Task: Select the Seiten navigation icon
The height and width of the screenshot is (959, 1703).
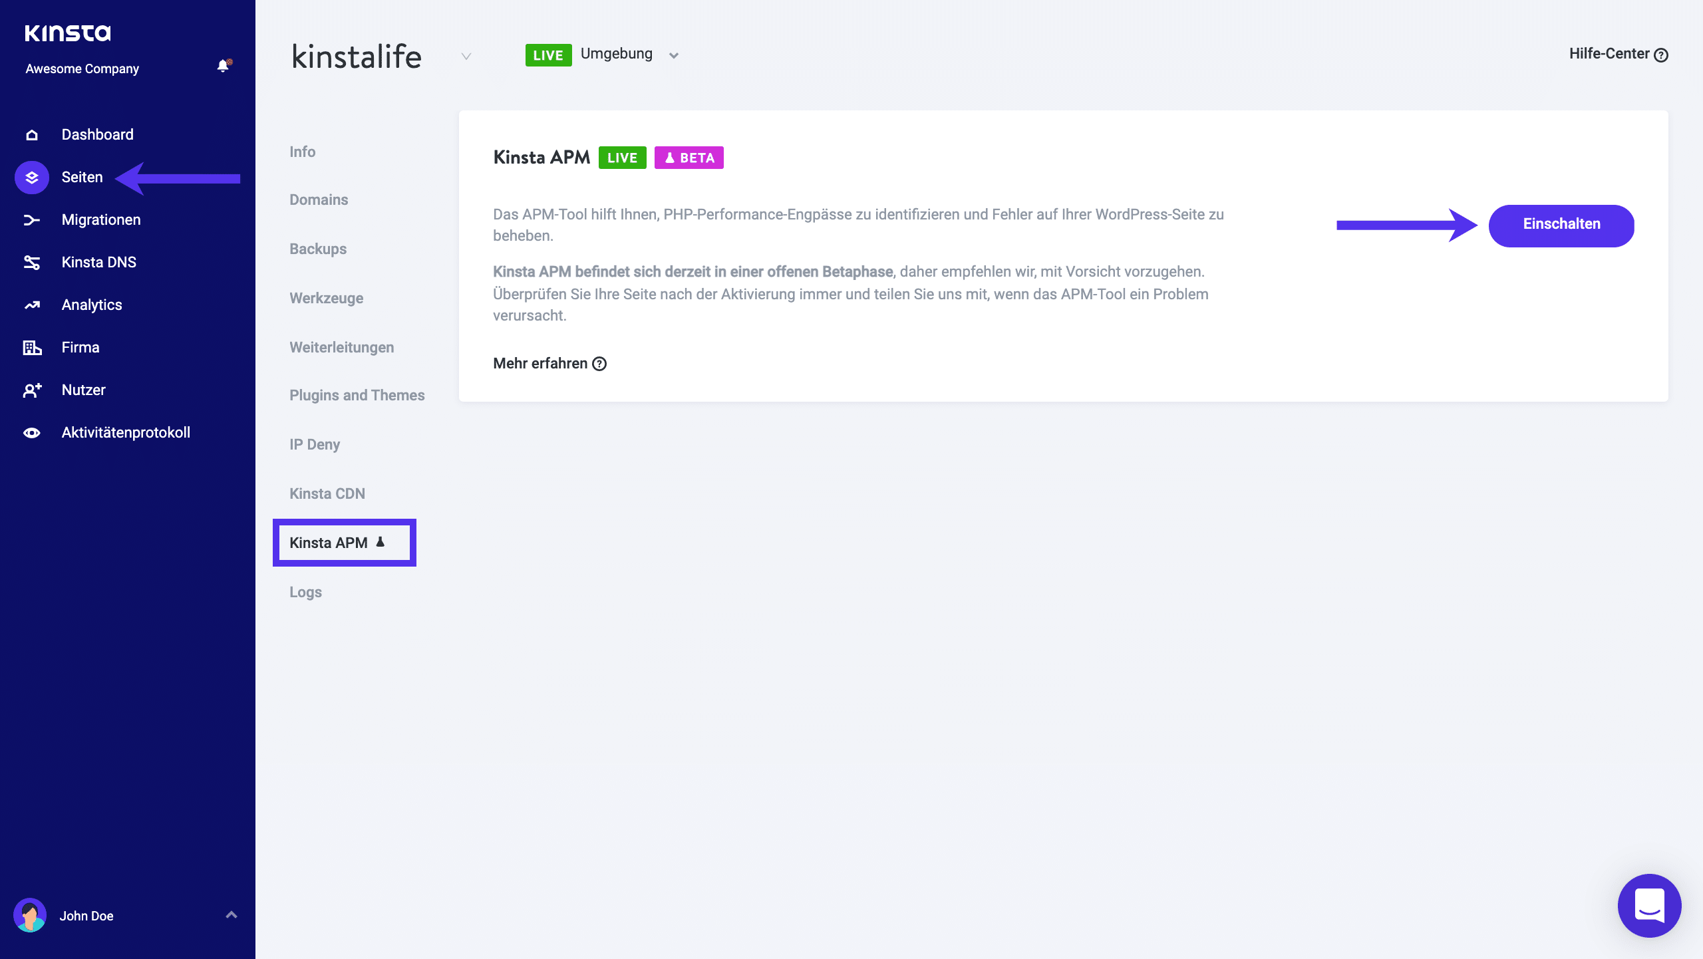Action: pos(31,177)
